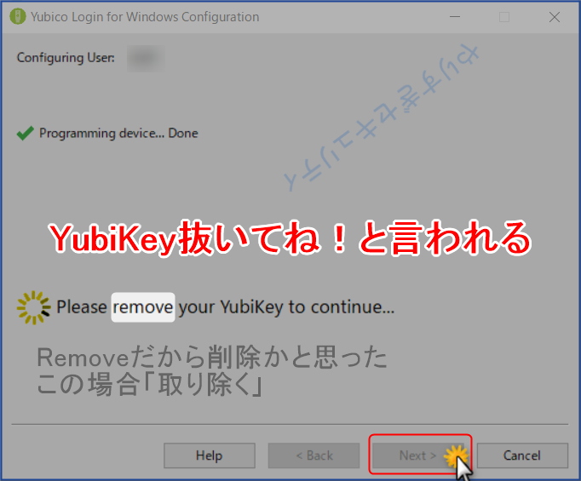
Task: Click the Cancel button
Action: (522, 455)
